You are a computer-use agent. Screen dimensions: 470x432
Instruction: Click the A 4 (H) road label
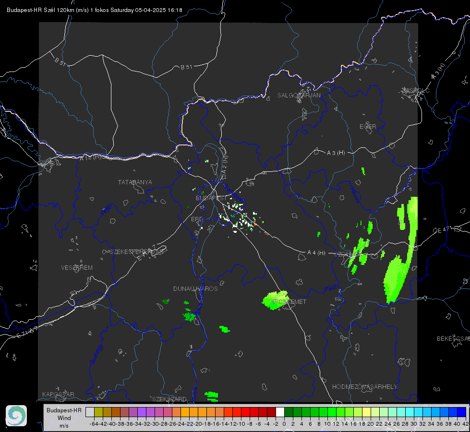click(x=316, y=253)
